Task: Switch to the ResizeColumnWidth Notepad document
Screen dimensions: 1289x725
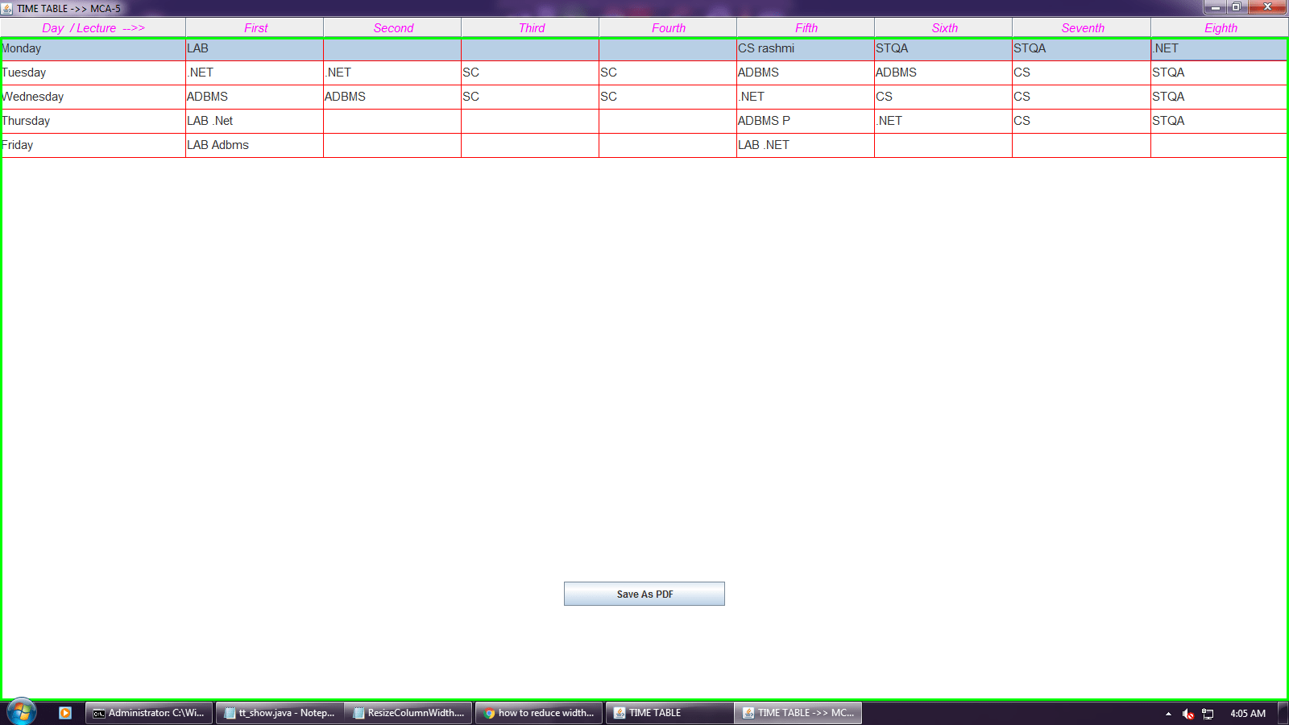Action: 408,712
